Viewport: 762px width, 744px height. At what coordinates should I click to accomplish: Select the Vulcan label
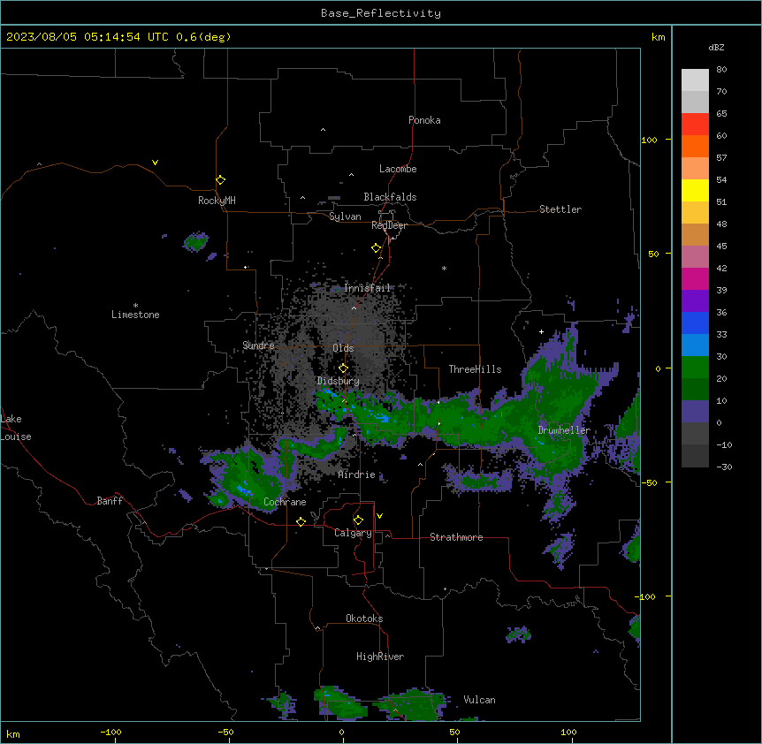click(480, 700)
